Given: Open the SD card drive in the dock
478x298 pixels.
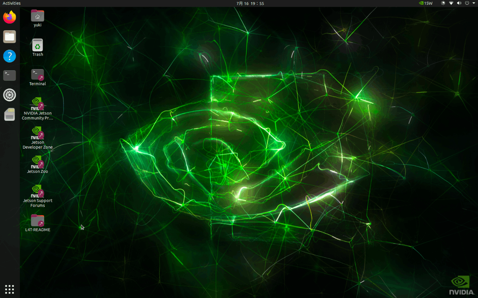Looking at the screenshot, I should click(x=10, y=115).
